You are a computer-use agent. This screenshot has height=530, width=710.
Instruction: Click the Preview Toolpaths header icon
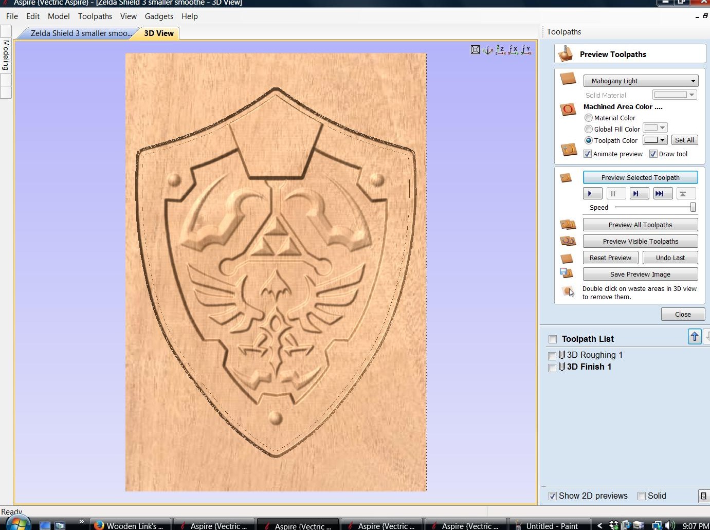pos(566,53)
